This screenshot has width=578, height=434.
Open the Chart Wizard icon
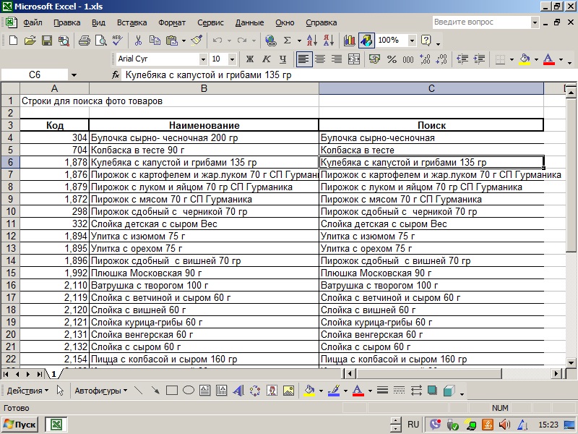coord(350,41)
